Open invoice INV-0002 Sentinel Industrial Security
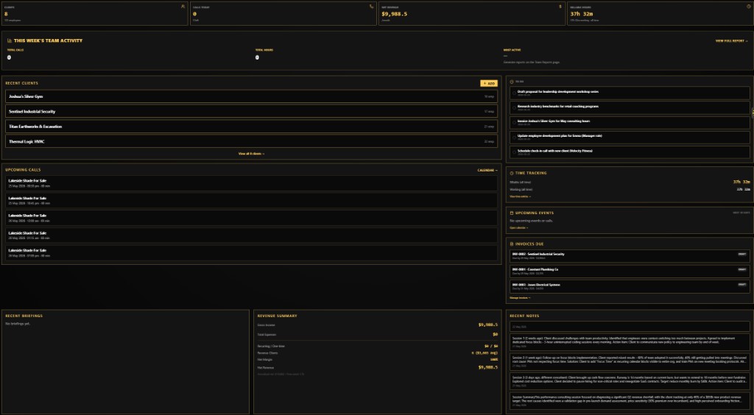Viewport: 754px width, 415px height. 630,256
